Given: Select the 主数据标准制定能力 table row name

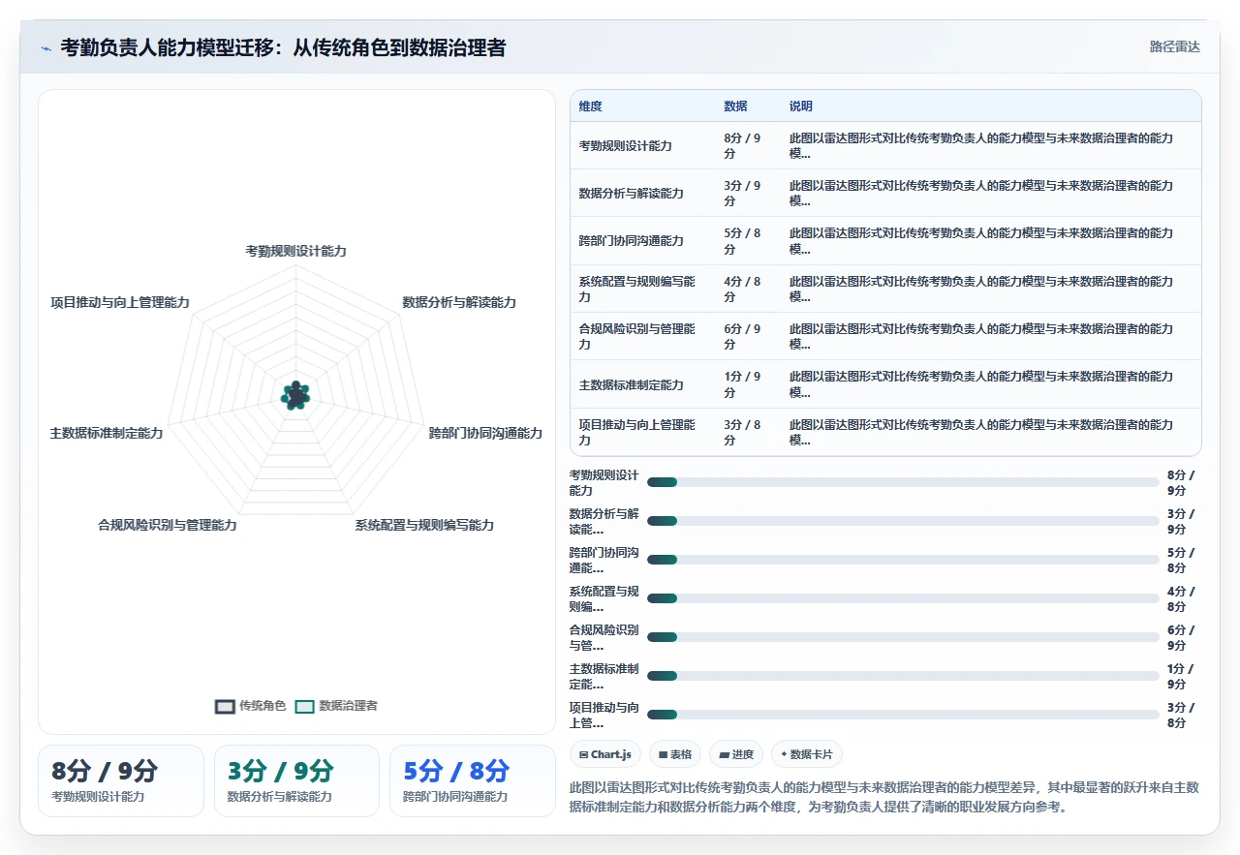Looking at the screenshot, I should [x=631, y=385].
